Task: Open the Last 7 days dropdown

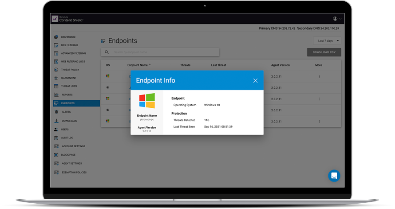Action: (327, 41)
